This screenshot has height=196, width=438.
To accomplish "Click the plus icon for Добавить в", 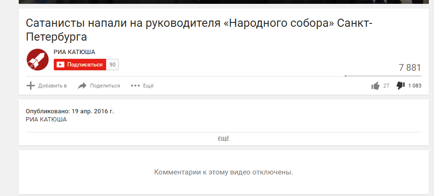I will click(30, 86).
